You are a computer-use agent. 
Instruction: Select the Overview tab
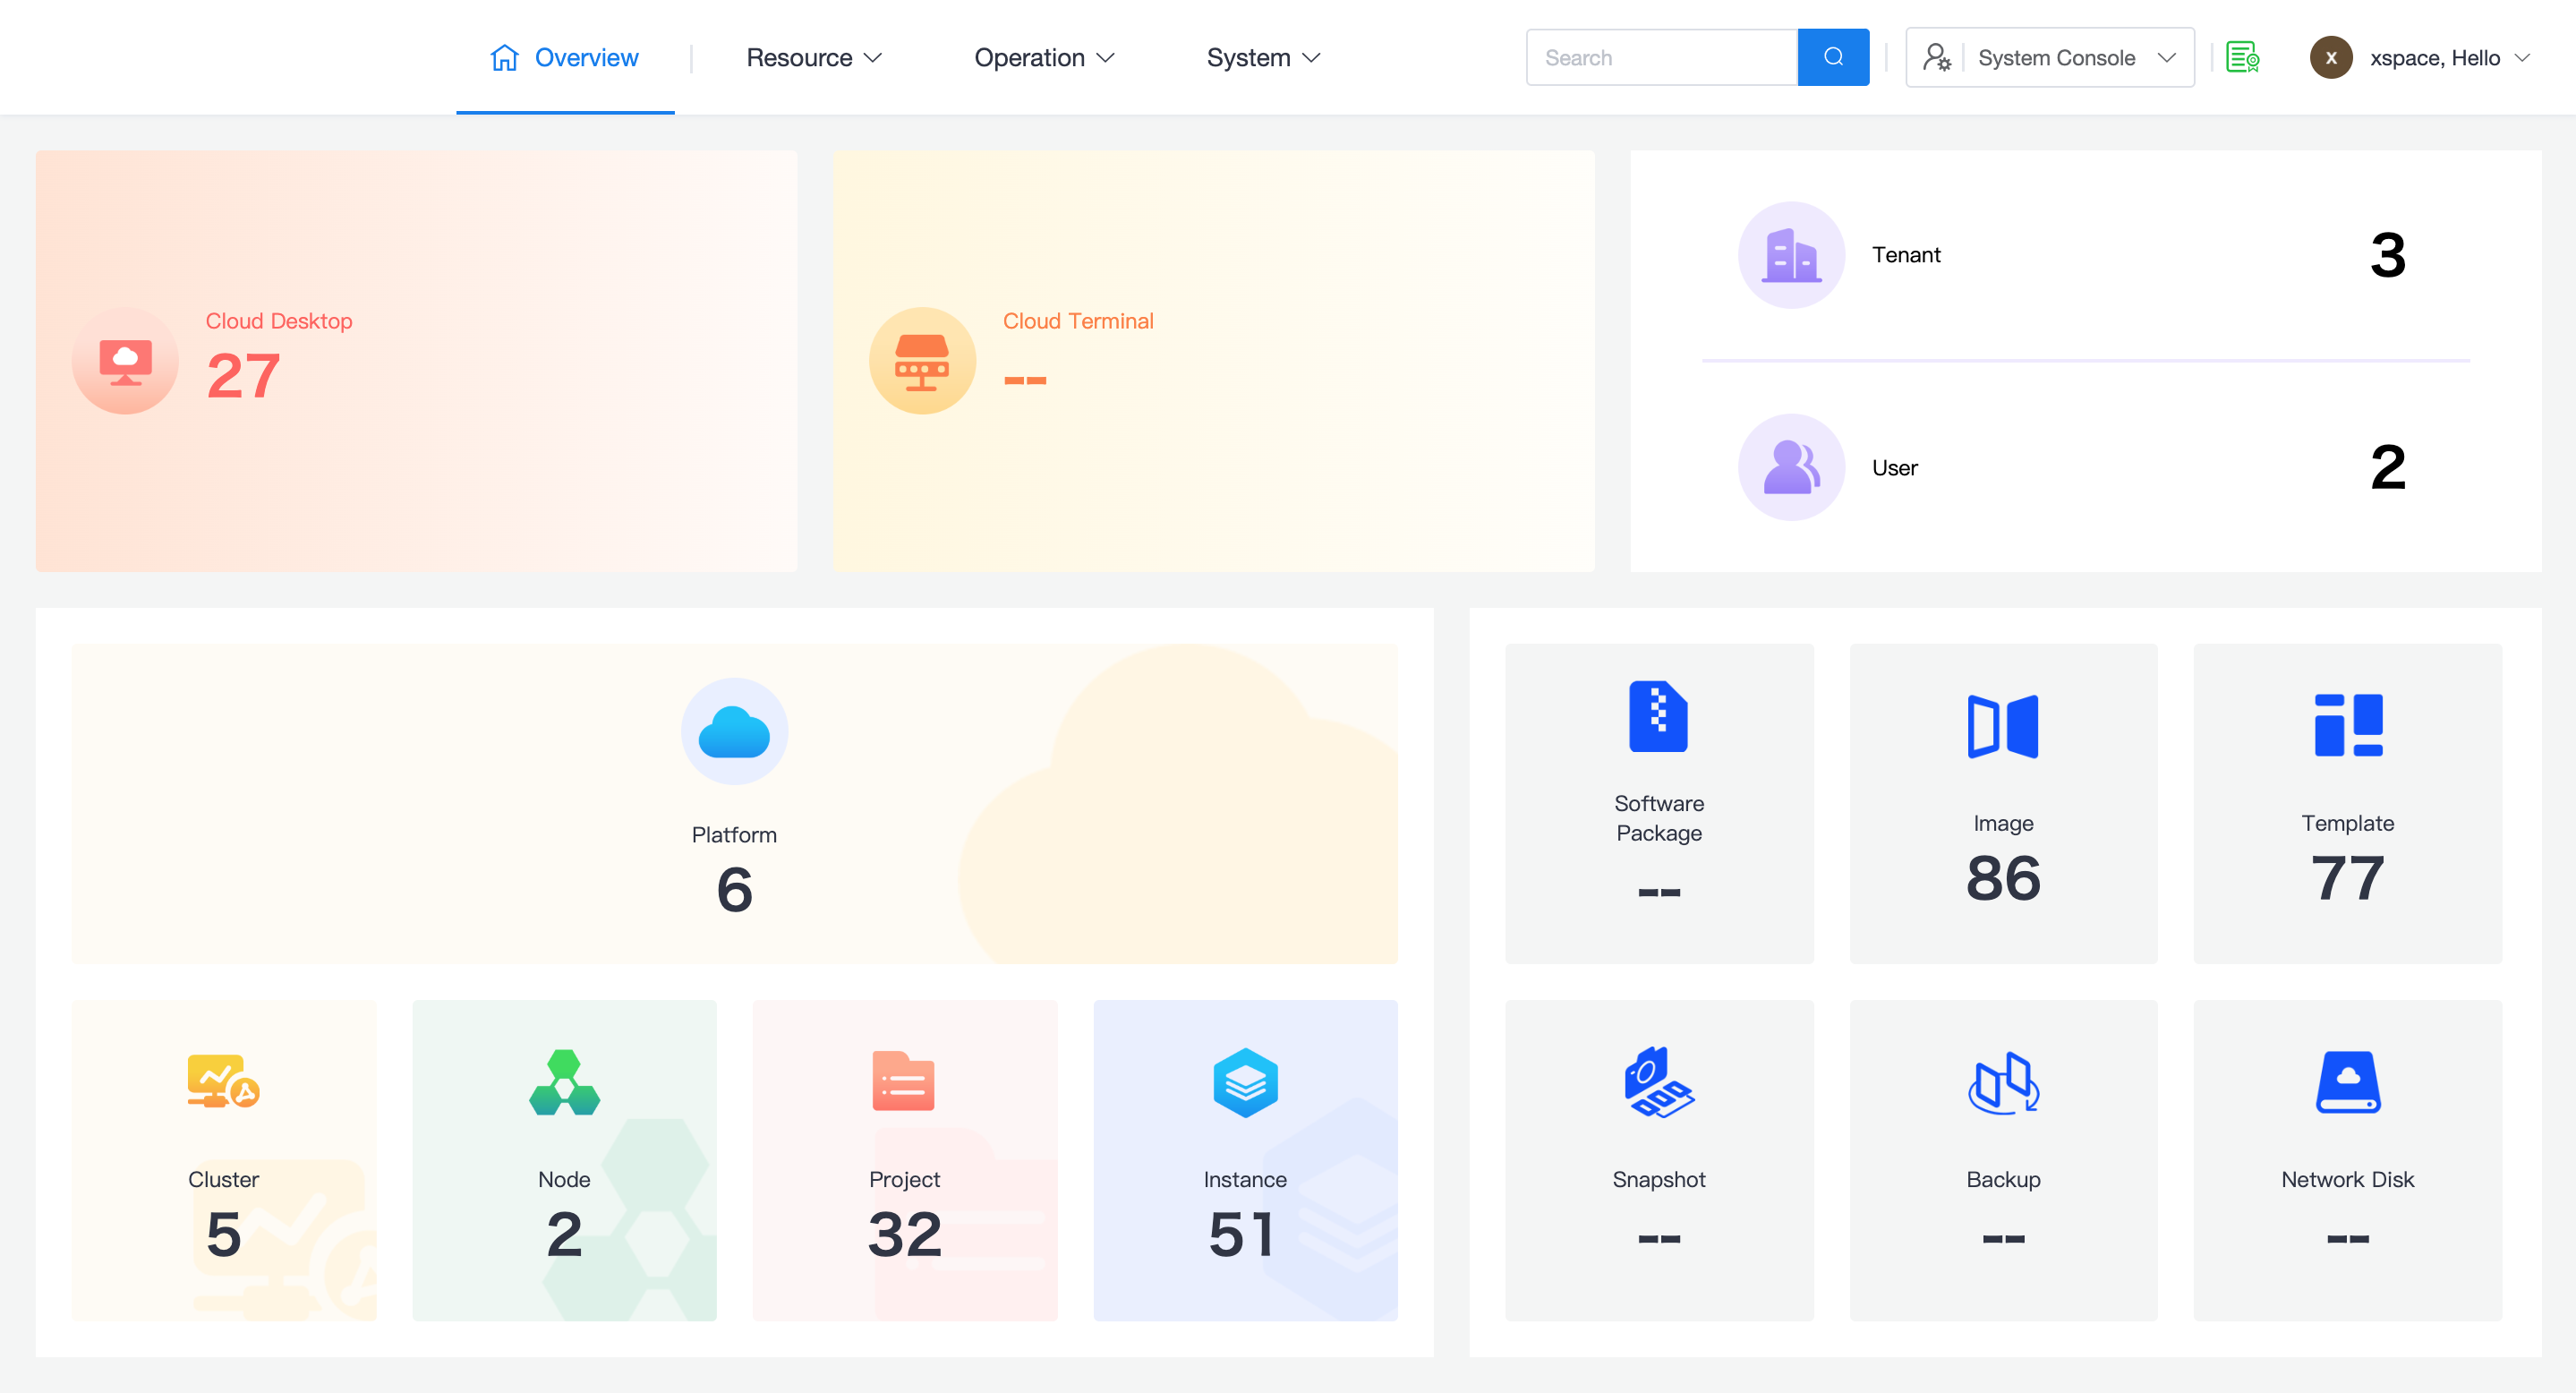565,57
